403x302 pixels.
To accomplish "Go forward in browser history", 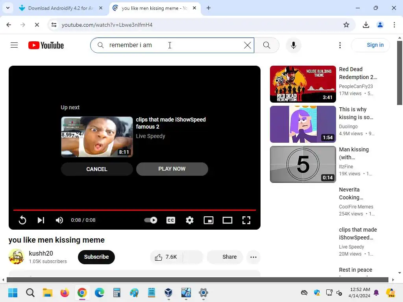I will point(22,25).
